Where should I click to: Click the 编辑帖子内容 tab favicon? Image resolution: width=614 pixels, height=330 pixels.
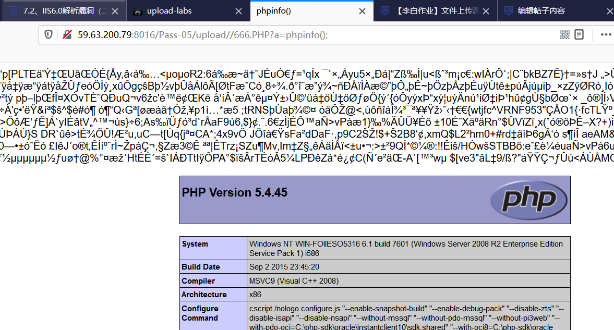point(509,11)
